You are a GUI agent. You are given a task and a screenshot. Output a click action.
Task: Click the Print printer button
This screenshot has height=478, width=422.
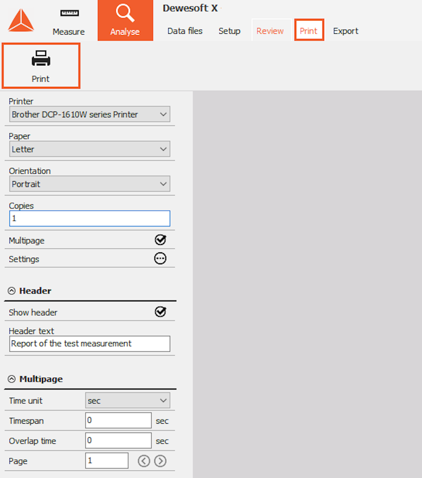41,66
